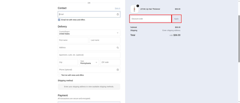The image size is (240, 103).
Task: Click the scrollbar down arrow
Action: (239, 102)
